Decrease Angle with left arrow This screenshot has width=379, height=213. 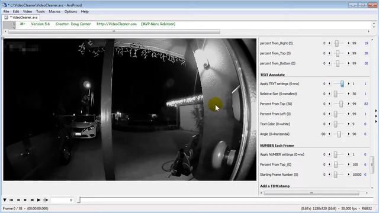pyautogui.click(x=329, y=134)
